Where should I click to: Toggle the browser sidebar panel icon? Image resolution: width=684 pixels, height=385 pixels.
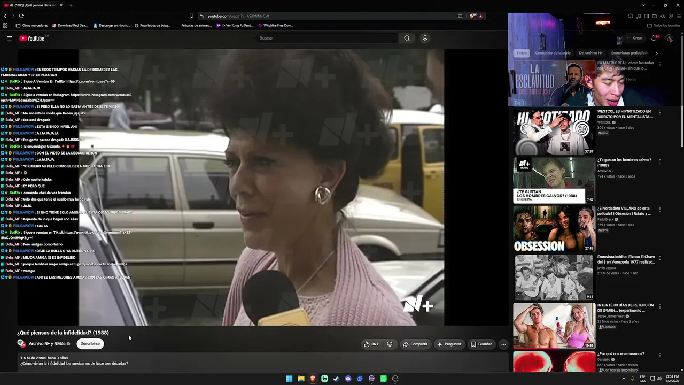coord(646,16)
